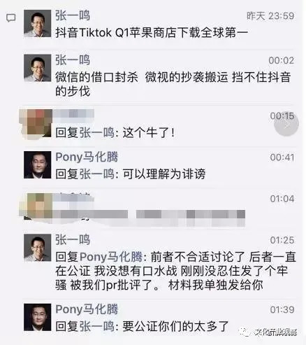Select the comment 抖音Tiktok Q1苹果商店下载全球第一

coord(152,32)
